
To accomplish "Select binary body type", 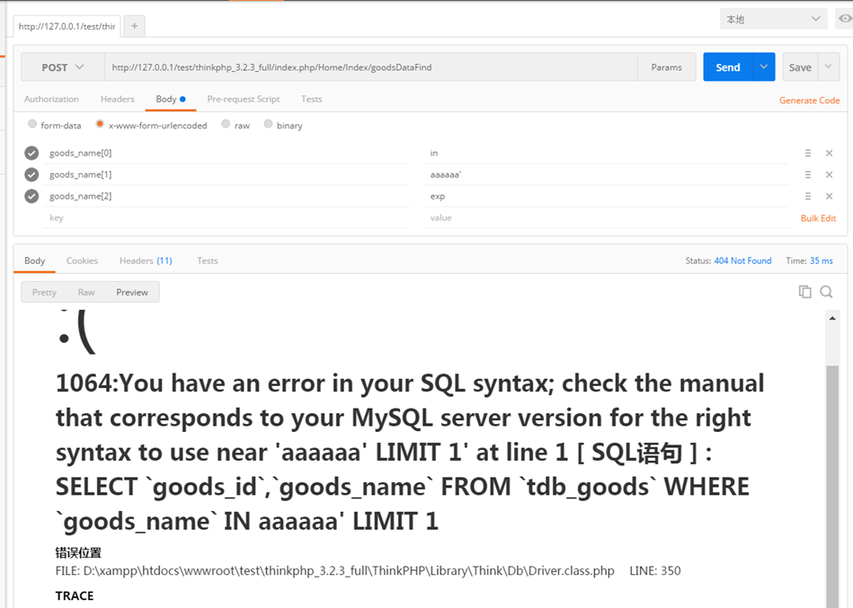I will click(268, 125).
